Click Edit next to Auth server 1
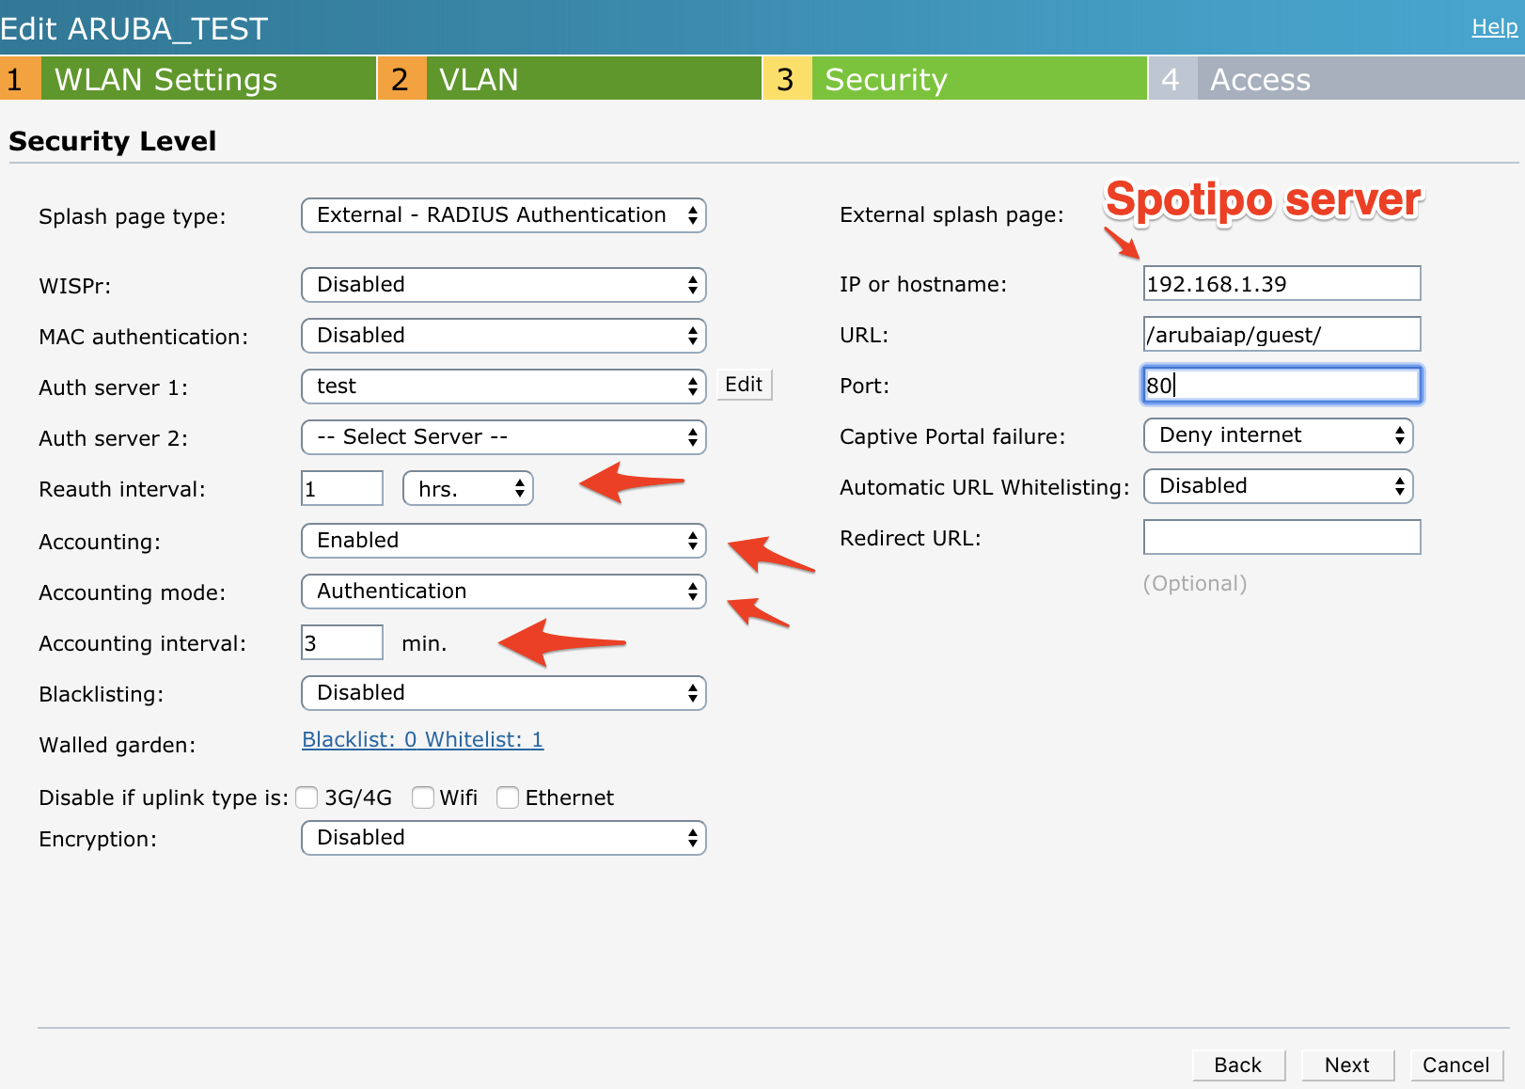 (744, 385)
